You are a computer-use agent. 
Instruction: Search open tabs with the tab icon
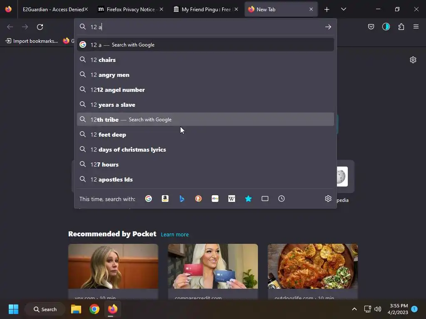click(x=265, y=199)
